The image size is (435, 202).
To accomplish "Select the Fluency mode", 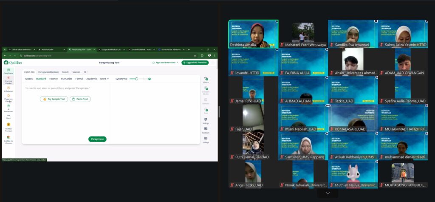I will pos(54,79).
